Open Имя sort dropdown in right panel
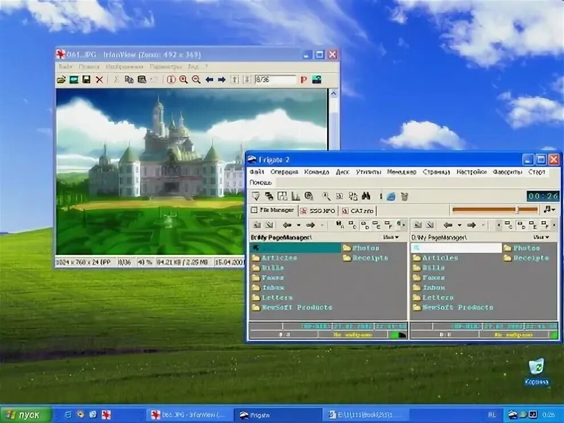The height and width of the screenshot is (423, 564). (x=541, y=237)
